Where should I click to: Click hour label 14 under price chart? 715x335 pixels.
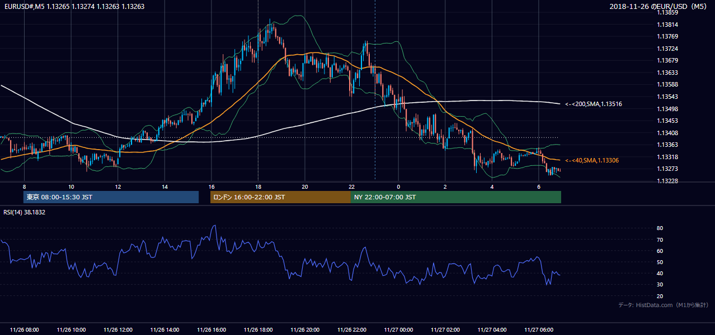(x=164, y=186)
